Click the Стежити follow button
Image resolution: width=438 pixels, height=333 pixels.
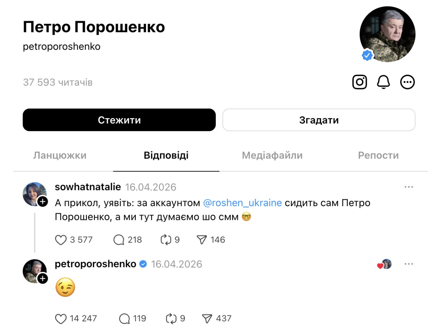pos(119,120)
